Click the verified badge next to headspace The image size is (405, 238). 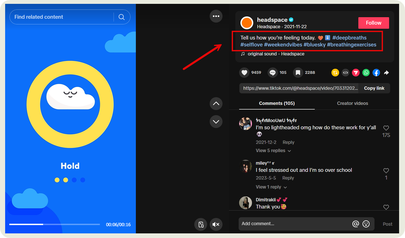(291, 20)
